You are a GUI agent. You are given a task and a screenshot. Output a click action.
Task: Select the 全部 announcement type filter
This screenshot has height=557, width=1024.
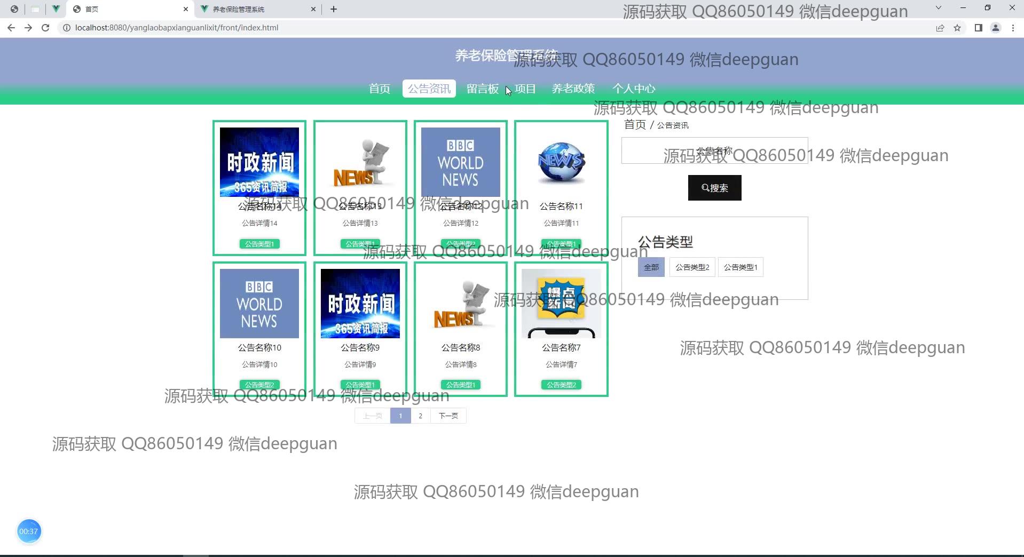pyautogui.click(x=651, y=267)
